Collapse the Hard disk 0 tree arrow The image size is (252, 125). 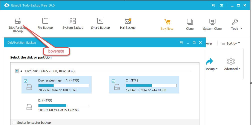(22, 71)
